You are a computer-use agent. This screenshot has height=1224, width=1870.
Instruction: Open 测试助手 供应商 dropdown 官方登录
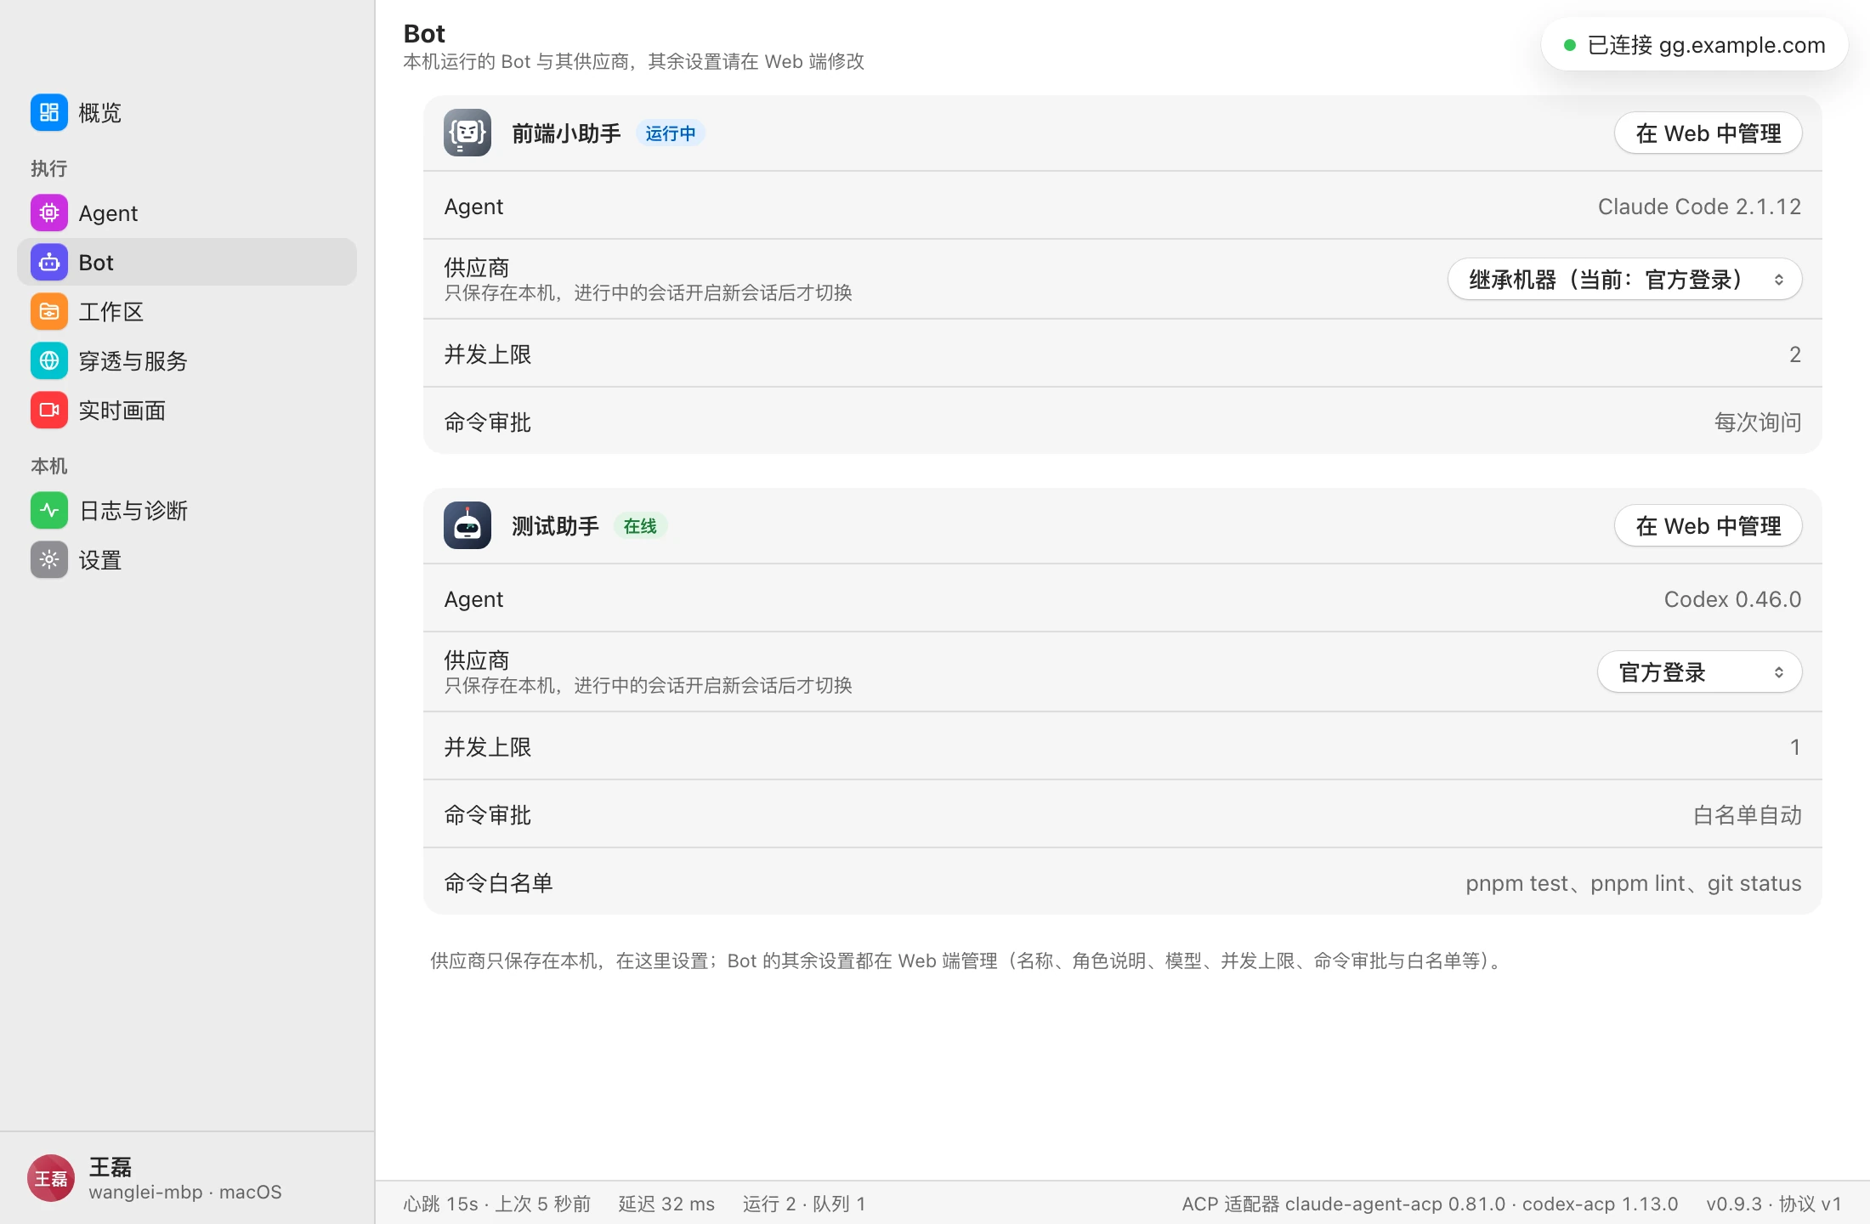[1699, 671]
